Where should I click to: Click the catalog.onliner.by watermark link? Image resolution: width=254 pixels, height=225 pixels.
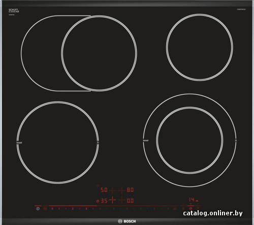[x=213, y=213]
